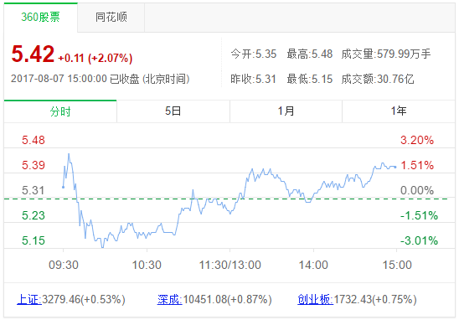Open the 同花顺 tab
Screen dimensions: 459x320
[111, 18]
